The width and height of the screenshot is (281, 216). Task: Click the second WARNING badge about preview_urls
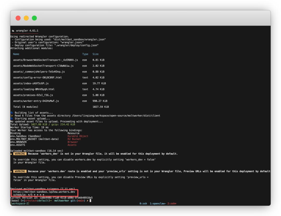coord(20,171)
